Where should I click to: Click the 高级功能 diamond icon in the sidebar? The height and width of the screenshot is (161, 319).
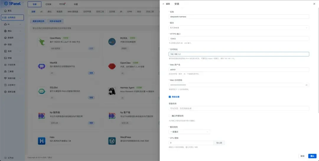pos(5,78)
